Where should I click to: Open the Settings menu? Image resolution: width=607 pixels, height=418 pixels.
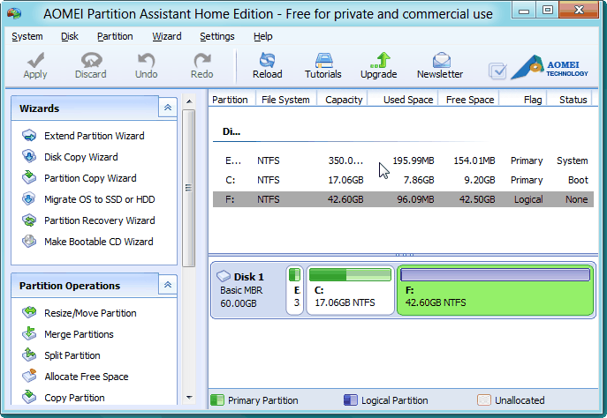coord(217,36)
